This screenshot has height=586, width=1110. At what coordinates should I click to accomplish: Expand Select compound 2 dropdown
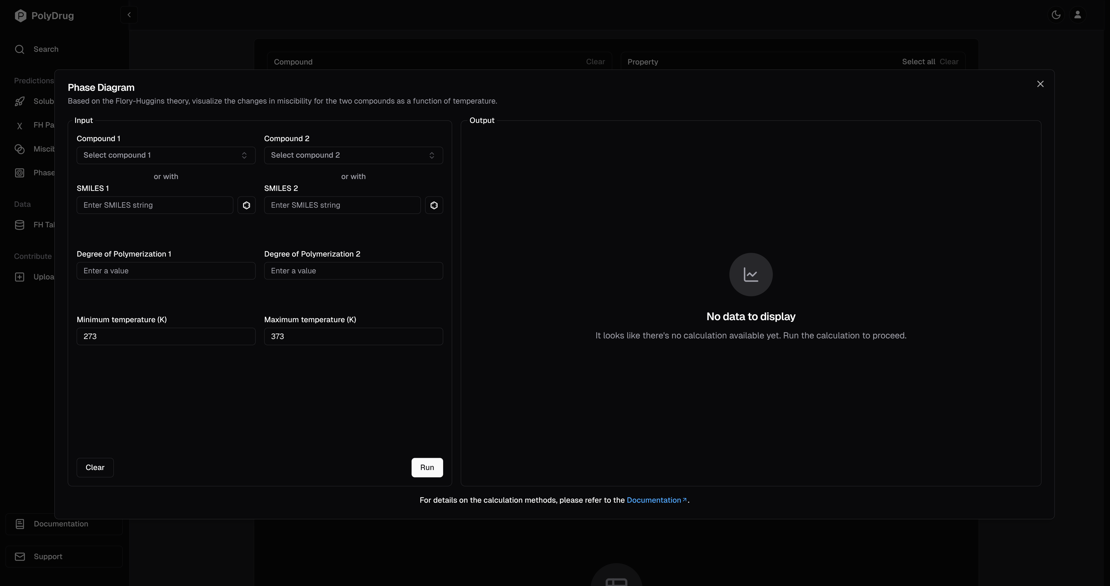coord(353,155)
